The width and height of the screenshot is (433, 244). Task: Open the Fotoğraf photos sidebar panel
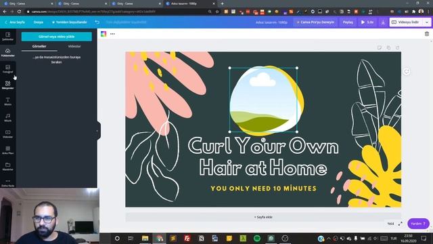coord(7,69)
